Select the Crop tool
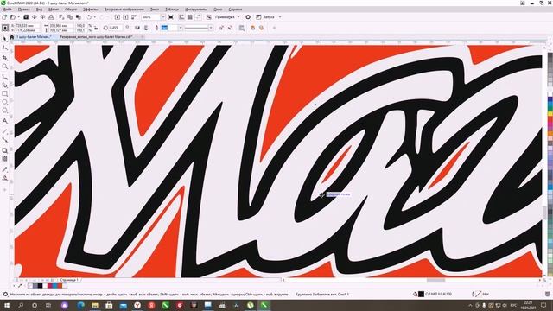Viewport: 553px width, 311px height. coord(4,57)
